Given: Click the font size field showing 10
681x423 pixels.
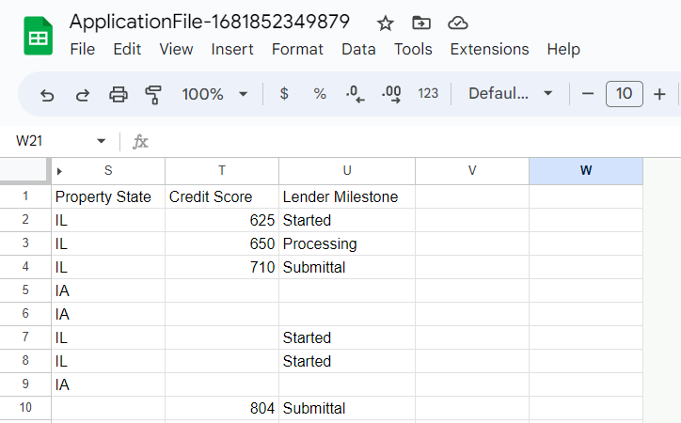Looking at the screenshot, I should (x=625, y=94).
